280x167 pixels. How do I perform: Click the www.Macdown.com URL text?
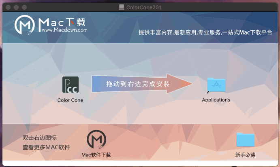point(65,30)
